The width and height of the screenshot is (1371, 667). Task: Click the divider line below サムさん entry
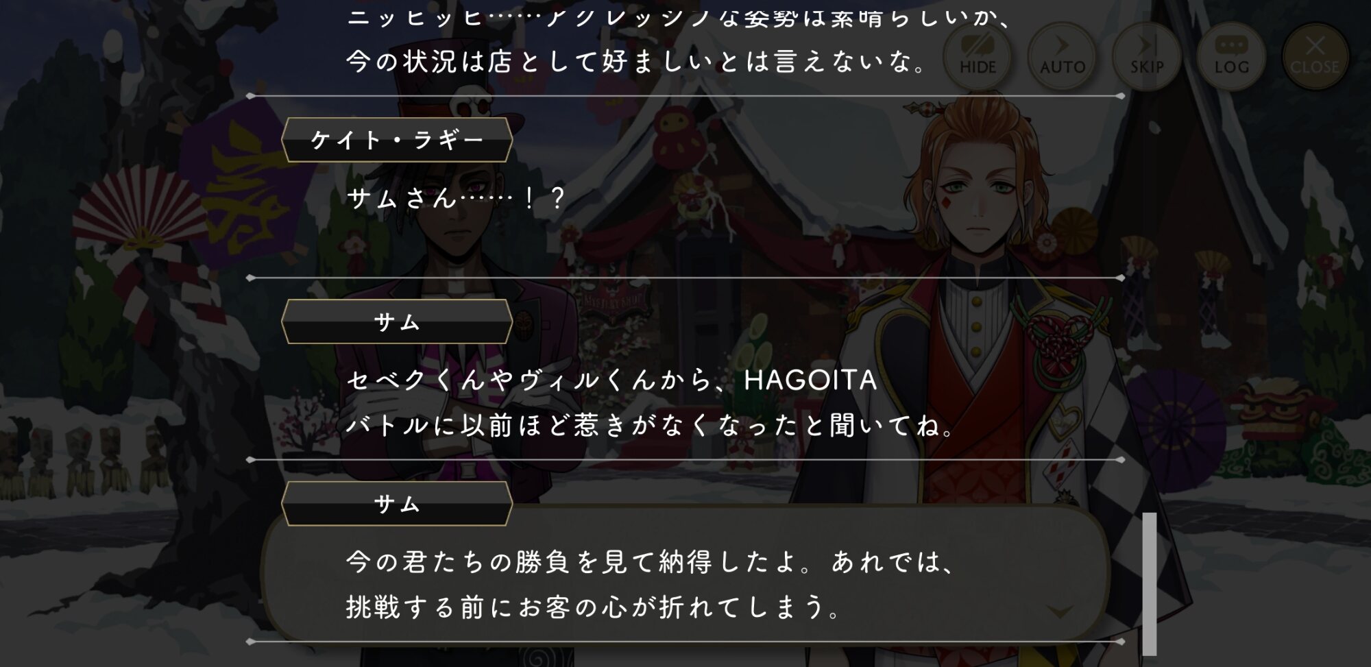point(685,278)
